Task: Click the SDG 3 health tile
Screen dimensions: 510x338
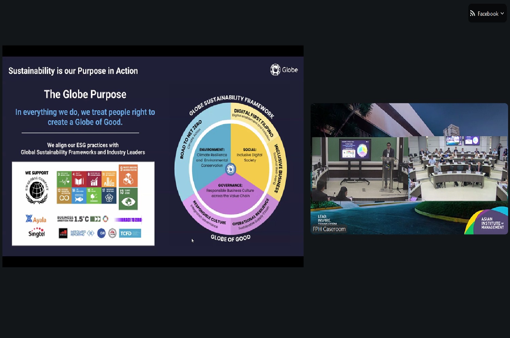Action: [x=64, y=179]
